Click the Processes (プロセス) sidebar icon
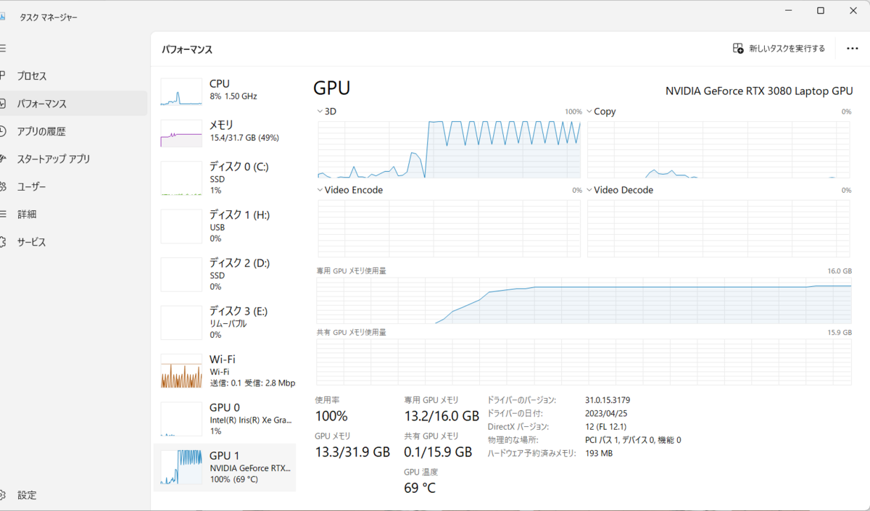The width and height of the screenshot is (870, 511). point(2,75)
